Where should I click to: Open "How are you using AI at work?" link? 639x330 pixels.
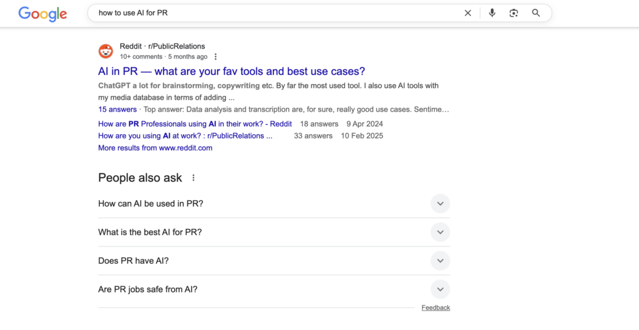click(185, 135)
